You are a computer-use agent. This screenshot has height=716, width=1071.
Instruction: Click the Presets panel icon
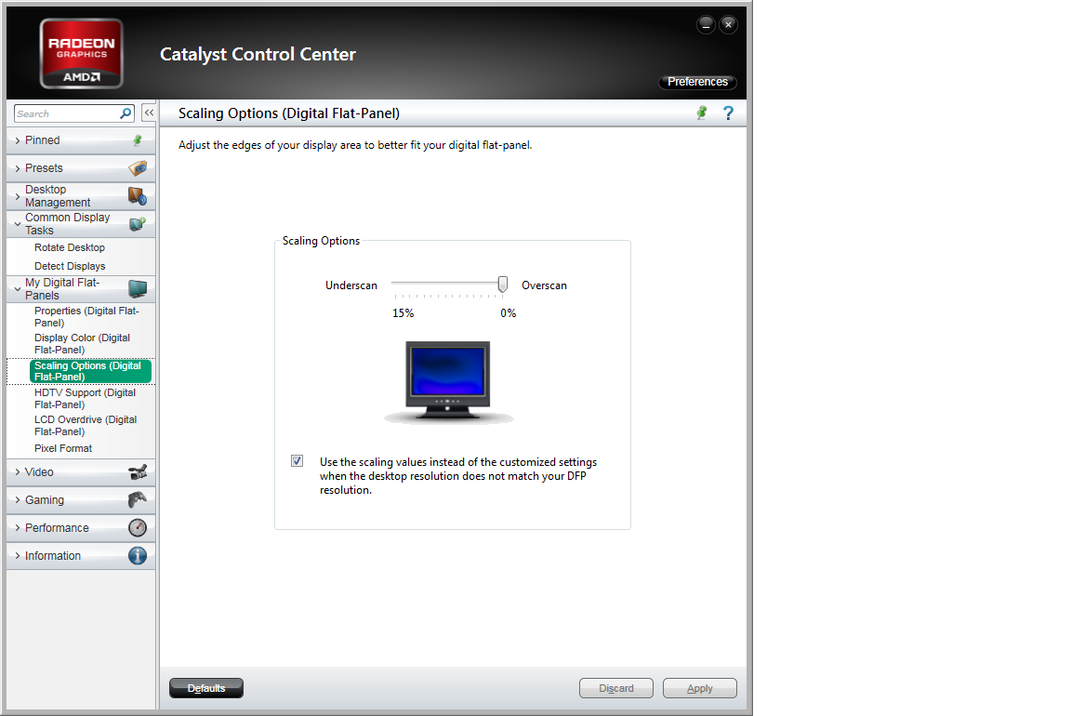[x=138, y=168]
